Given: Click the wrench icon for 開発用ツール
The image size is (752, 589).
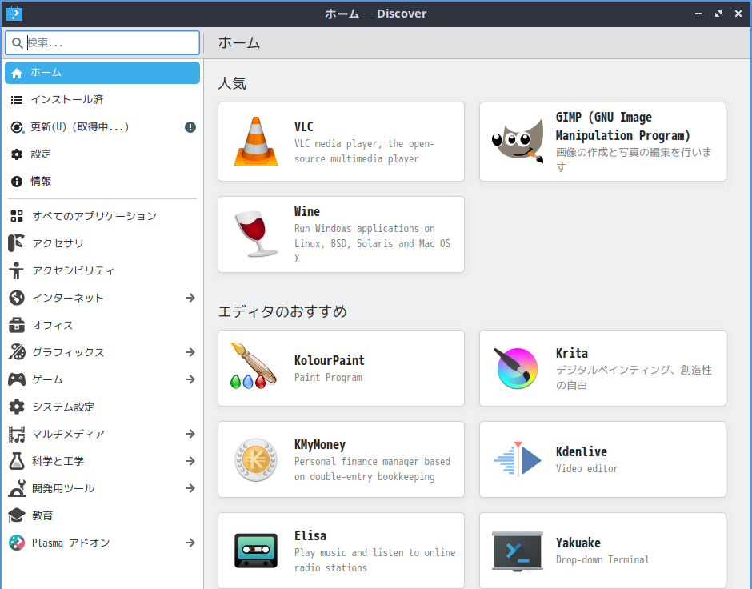Looking at the screenshot, I should [x=17, y=488].
